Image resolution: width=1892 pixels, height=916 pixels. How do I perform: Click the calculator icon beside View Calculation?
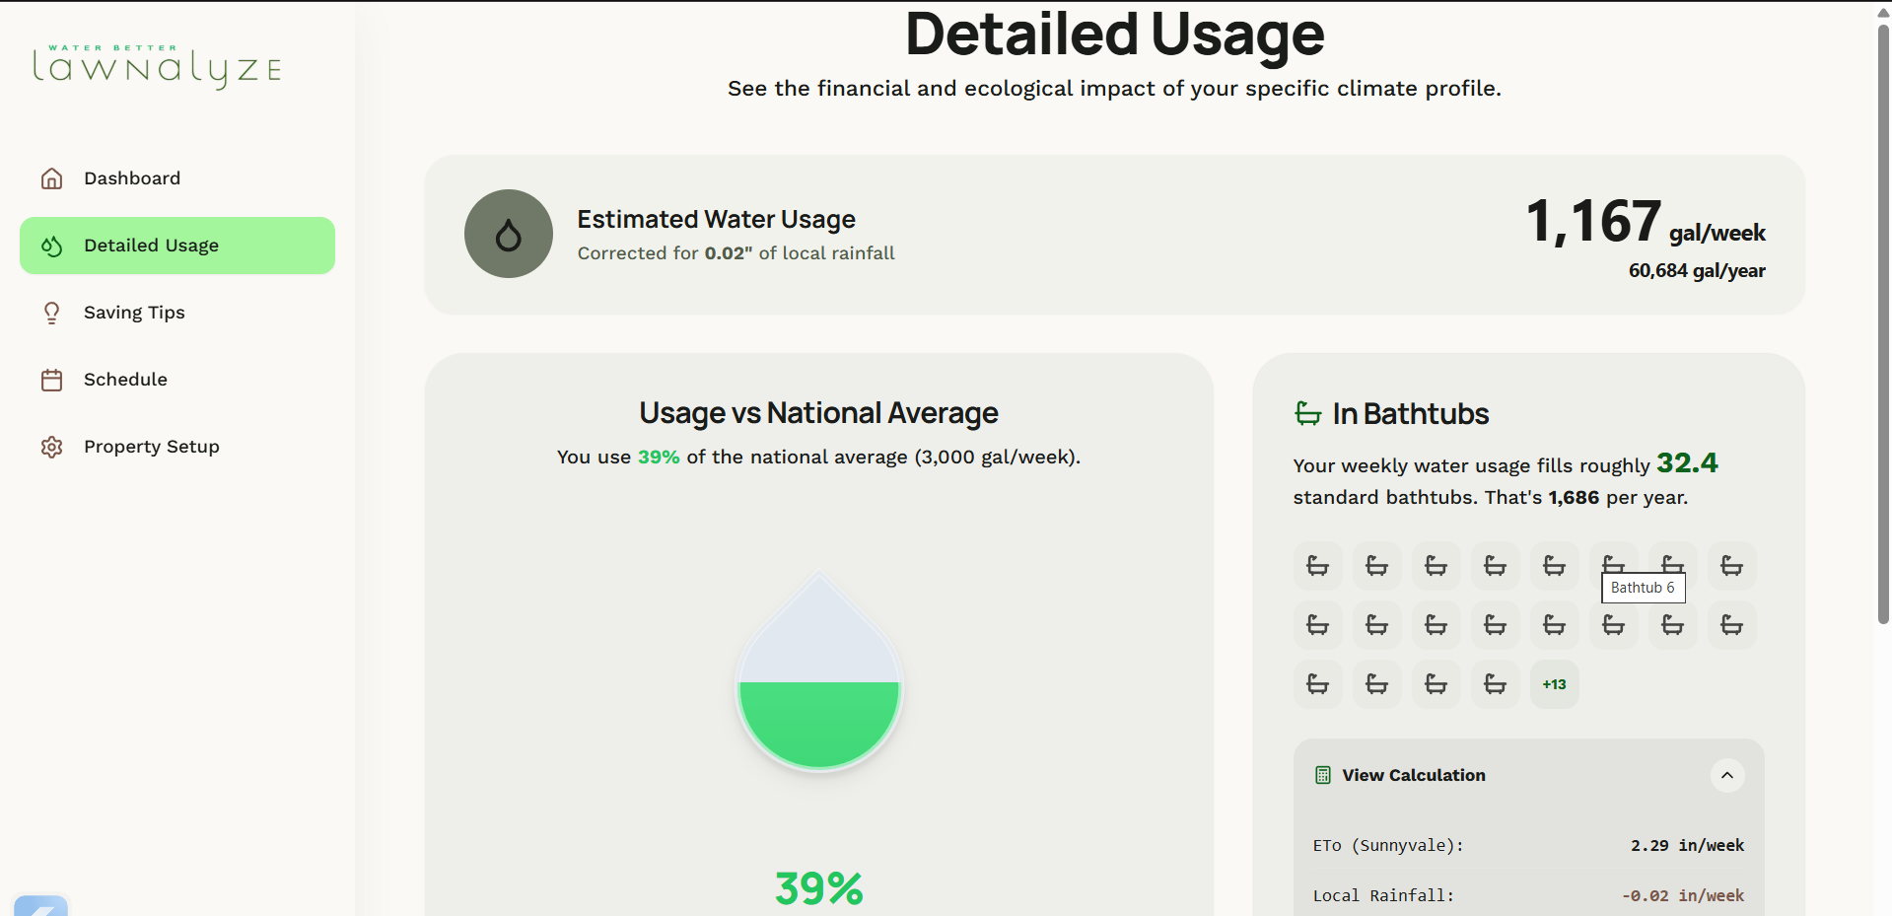(x=1323, y=775)
